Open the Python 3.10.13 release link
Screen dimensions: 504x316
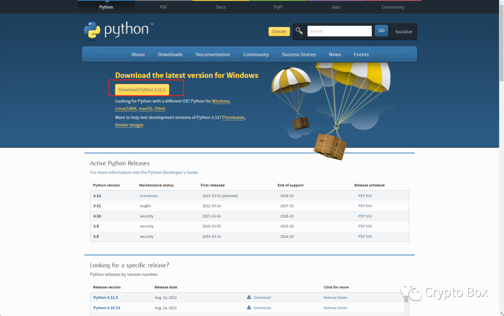106,308
